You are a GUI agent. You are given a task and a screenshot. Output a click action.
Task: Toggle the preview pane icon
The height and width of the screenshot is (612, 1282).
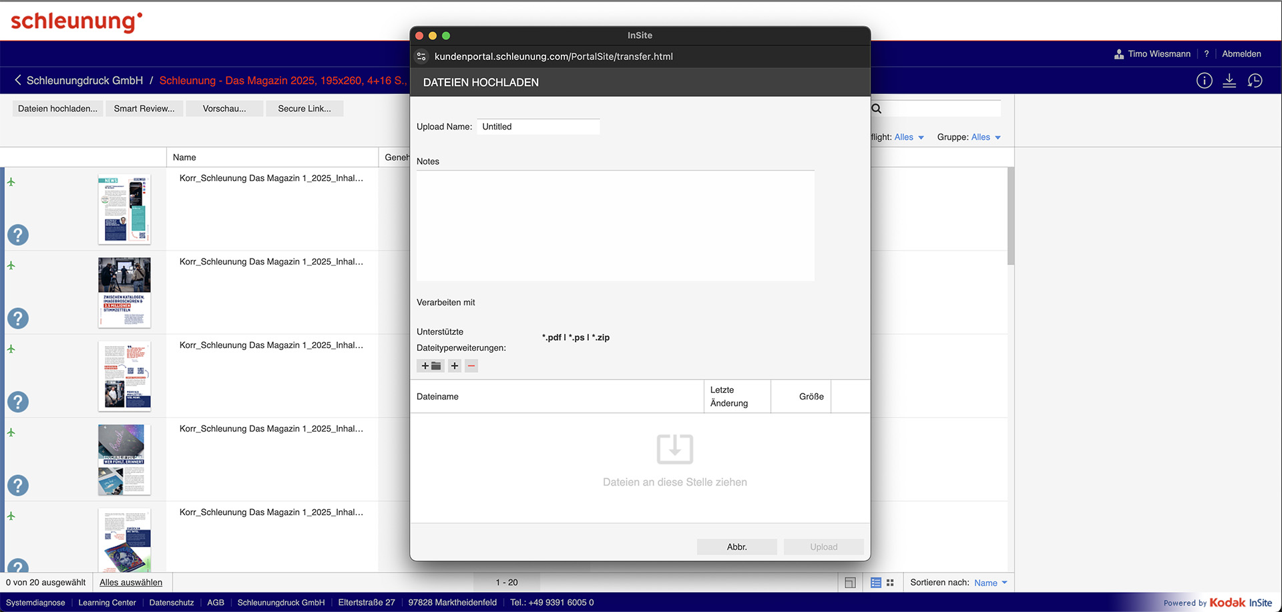(850, 583)
